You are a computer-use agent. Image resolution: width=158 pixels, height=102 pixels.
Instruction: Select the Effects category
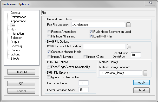15,58
